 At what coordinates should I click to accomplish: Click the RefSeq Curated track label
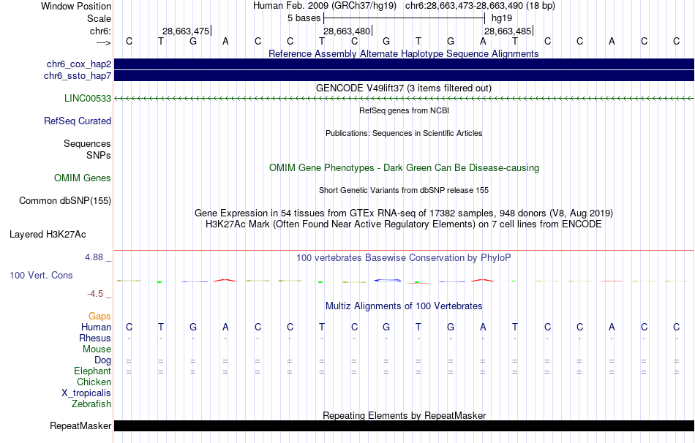(x=78, y=121)
